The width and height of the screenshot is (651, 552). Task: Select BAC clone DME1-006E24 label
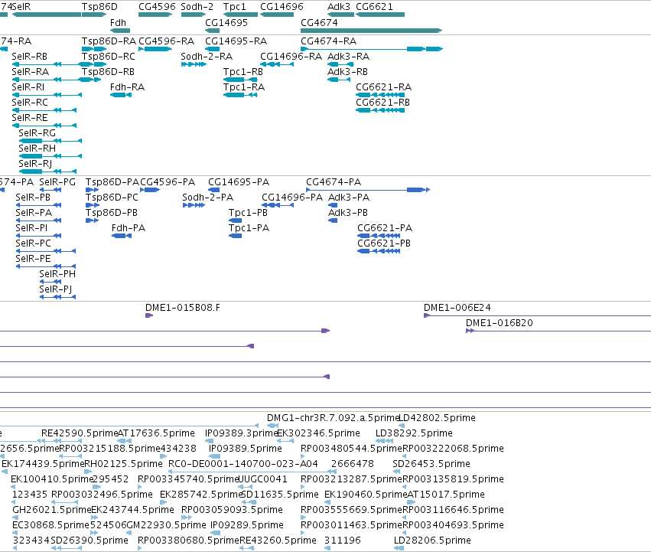click(457, 308)
